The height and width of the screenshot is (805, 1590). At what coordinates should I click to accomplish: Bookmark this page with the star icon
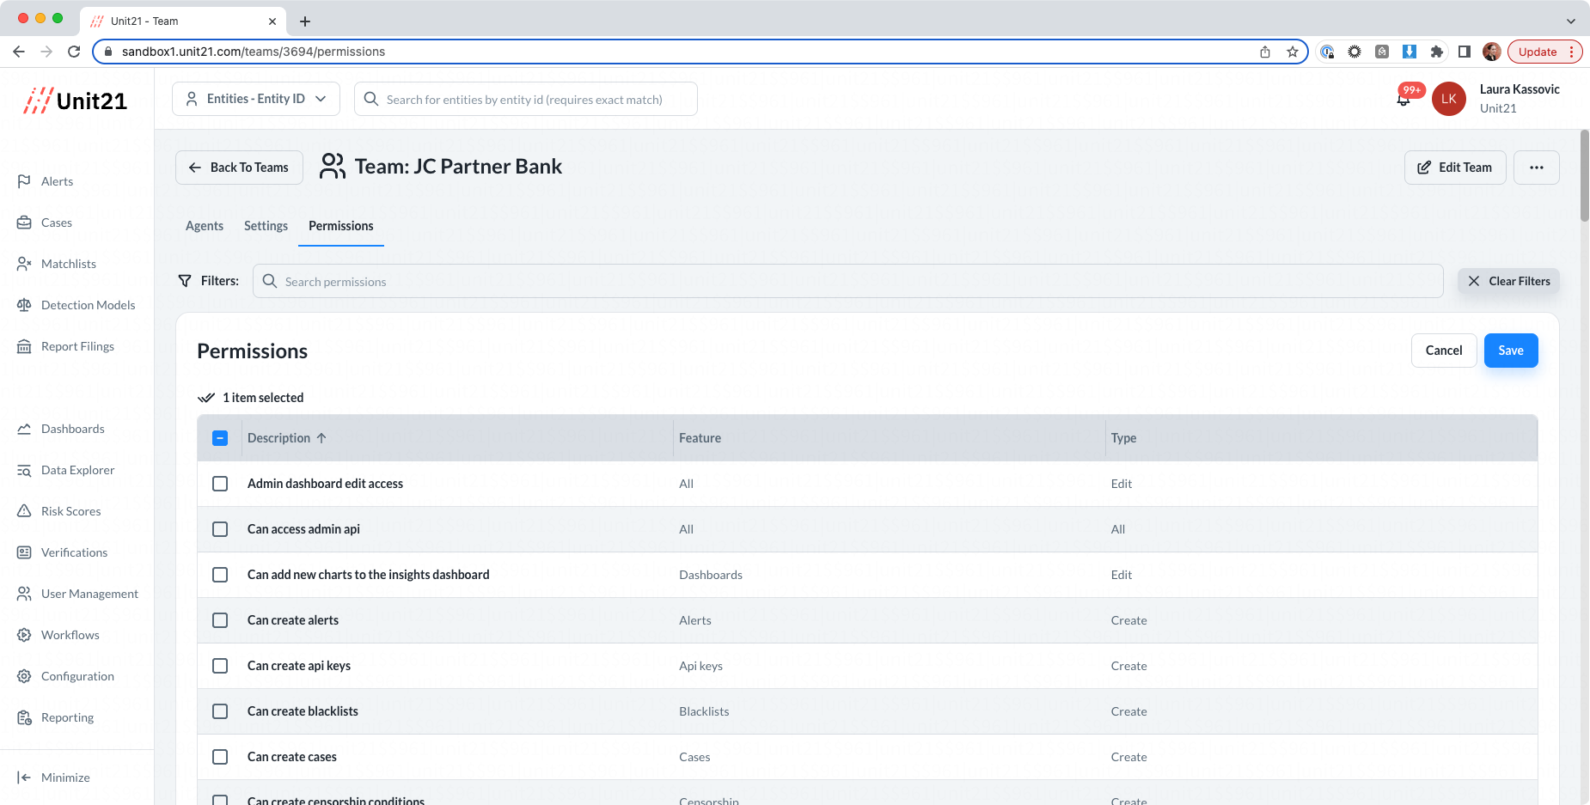click(1293, 52)
